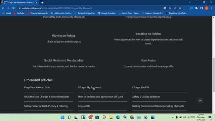
Task: Open the orange Chrome profile avatar
Action: pyautogui.click(x=207, y=8)
